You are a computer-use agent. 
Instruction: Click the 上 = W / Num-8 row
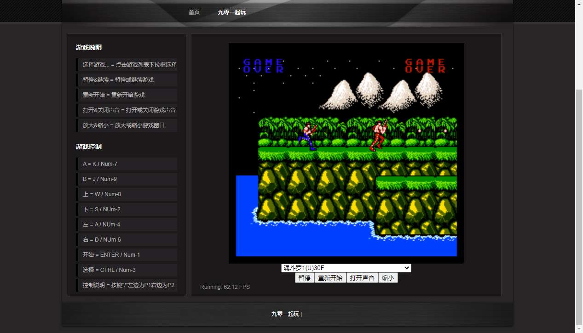[127, 194]
